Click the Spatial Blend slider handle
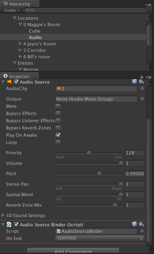This screenshot has height=254, width=154. (121, 195)
